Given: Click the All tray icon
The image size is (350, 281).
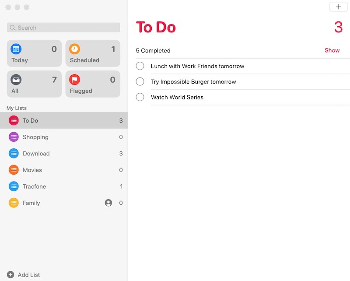Looking at the screenshot, I should coord(16,80).
